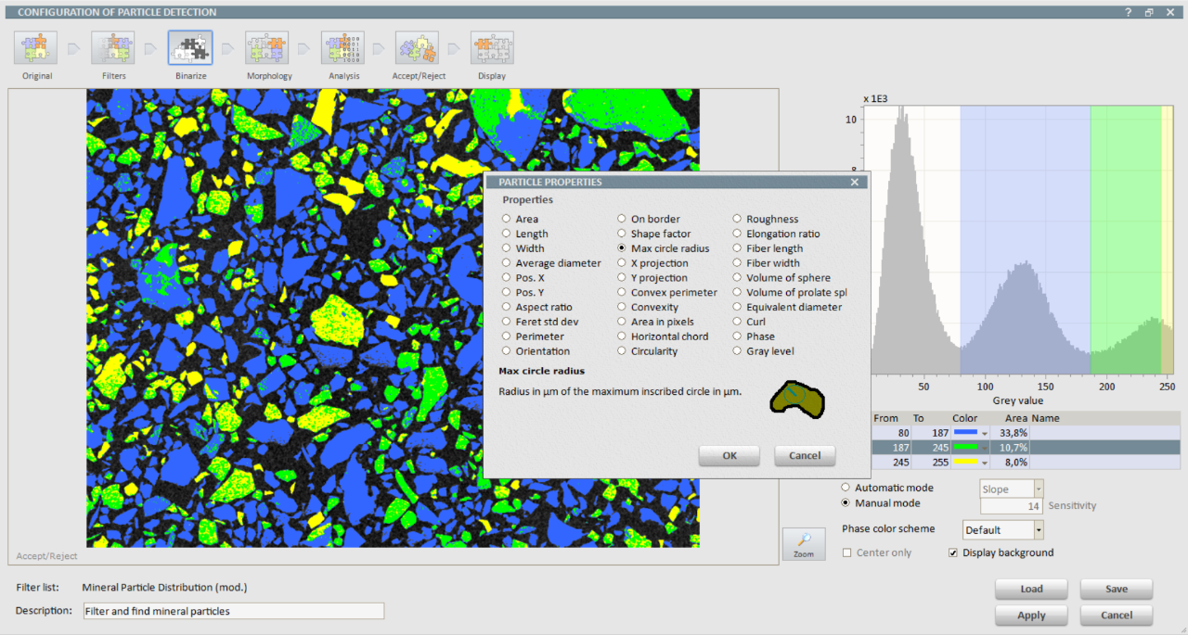Screen dimensions: 1188x635
Task: Activate the Zoom tool
Action: pos(804,543)
